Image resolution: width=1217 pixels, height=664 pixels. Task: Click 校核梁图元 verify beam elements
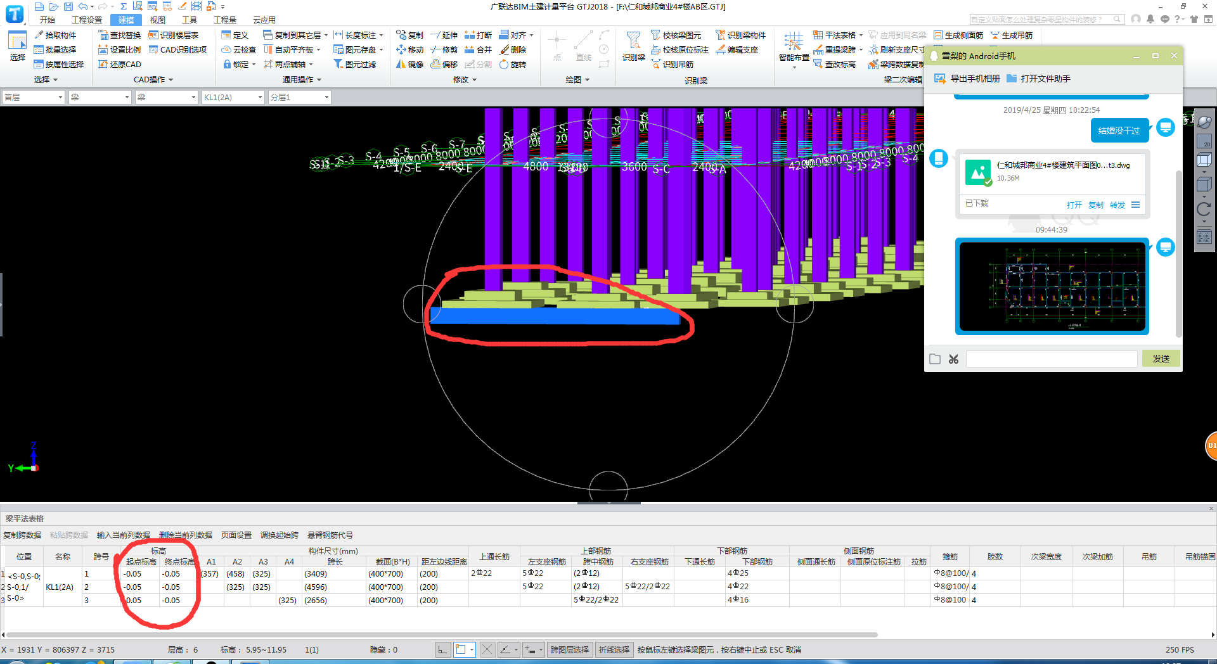[x=676, y=35]
